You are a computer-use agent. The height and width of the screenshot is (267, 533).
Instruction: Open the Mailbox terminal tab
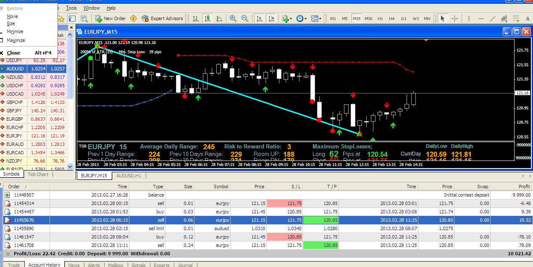click(116, 265)
